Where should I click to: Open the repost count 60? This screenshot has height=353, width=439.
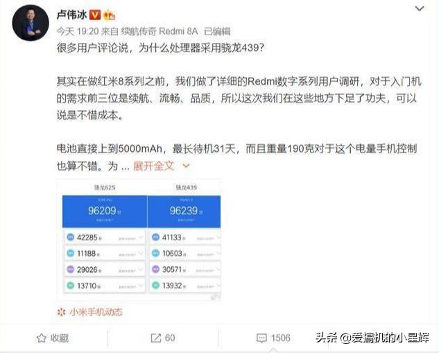[x=170, y=338]
